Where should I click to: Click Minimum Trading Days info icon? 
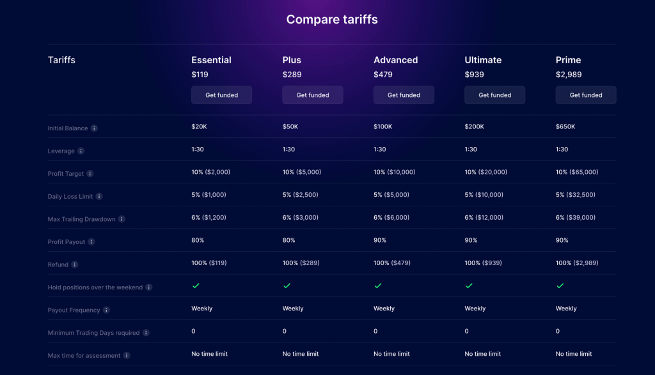pos(146,333)
